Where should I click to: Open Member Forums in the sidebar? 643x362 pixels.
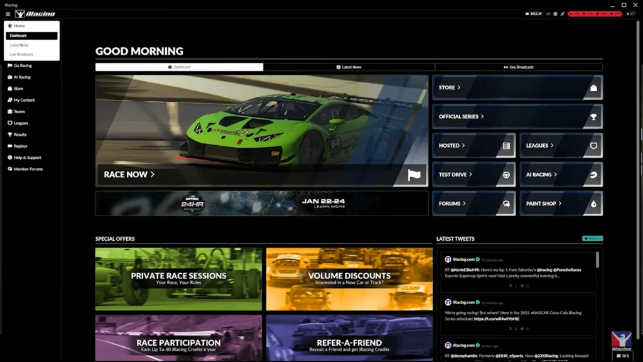point(25,169)
